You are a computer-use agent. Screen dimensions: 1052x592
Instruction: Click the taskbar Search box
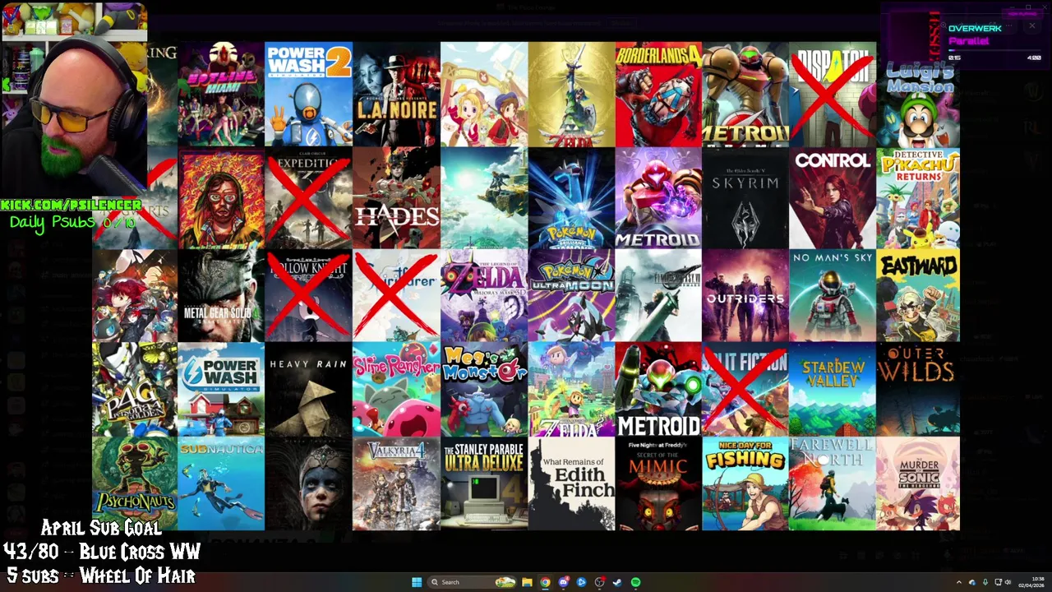[x=473, y=582]
